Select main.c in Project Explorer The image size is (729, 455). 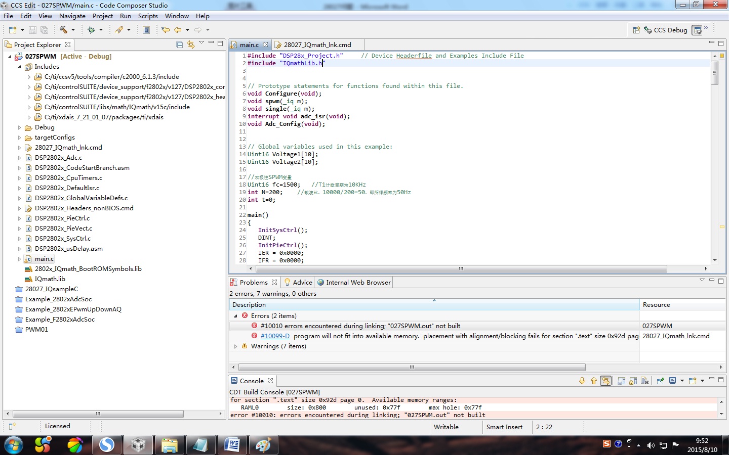point(44,259)
